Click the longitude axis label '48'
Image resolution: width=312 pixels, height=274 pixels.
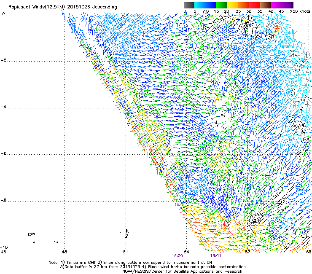(65, 252)
